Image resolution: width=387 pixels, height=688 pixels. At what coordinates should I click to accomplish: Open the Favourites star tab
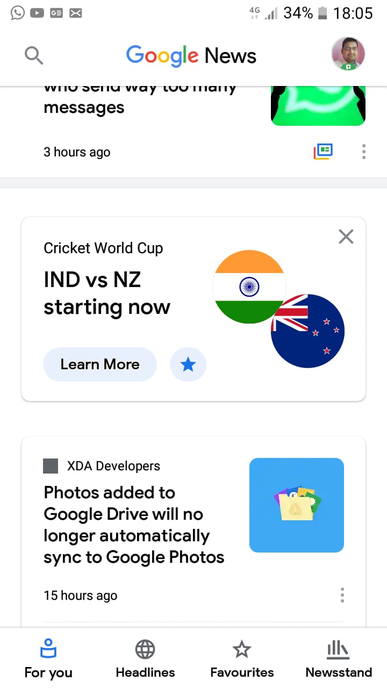pyautogui.click(x=242, y=658)
